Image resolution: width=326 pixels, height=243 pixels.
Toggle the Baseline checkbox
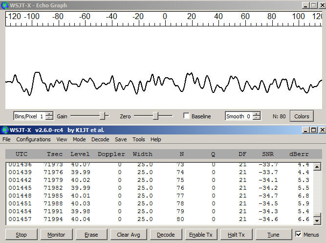pyautogui.click(x=186, y=116)
